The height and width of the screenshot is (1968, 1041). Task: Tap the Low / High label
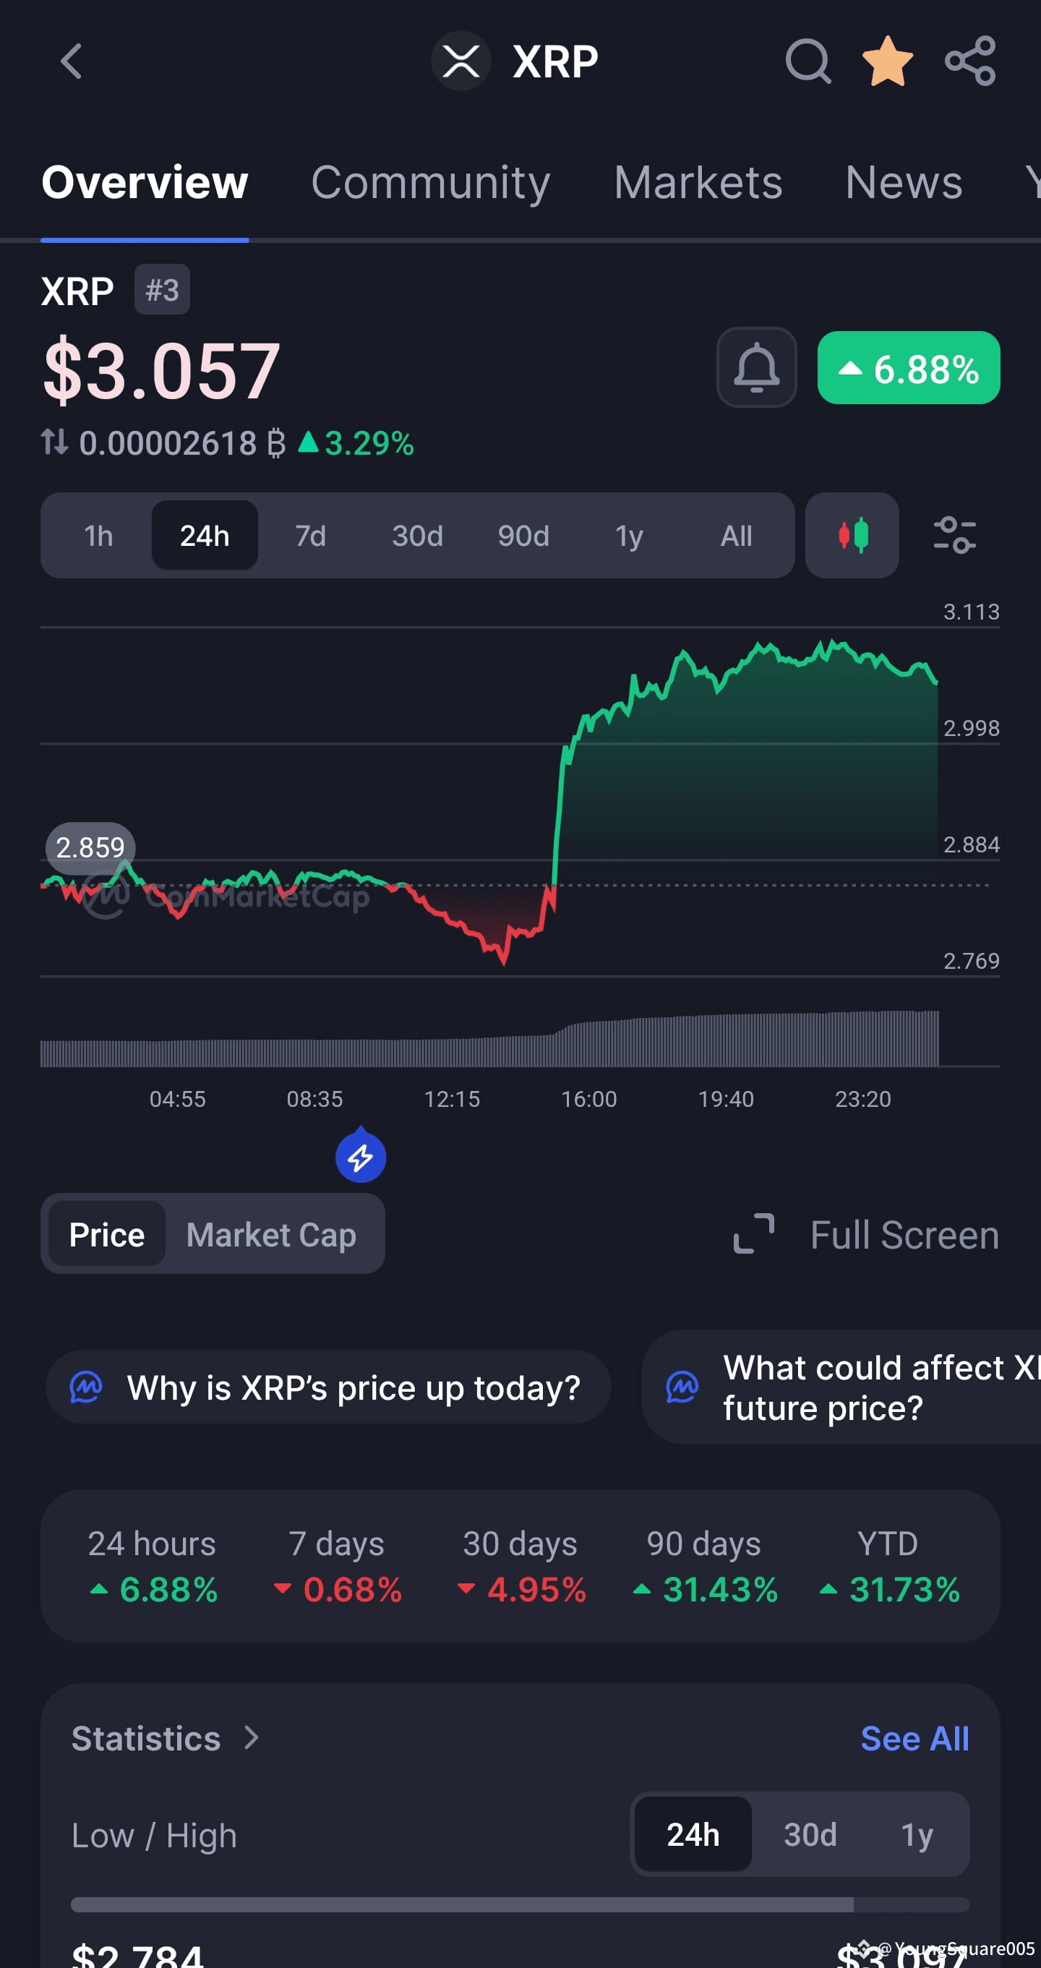[154, 1834]
